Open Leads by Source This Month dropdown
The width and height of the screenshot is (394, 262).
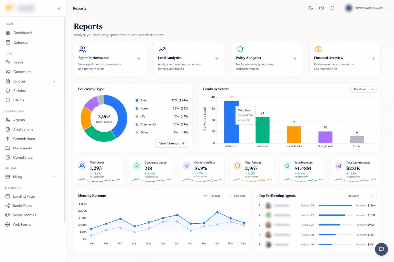(x=363, y=89)
